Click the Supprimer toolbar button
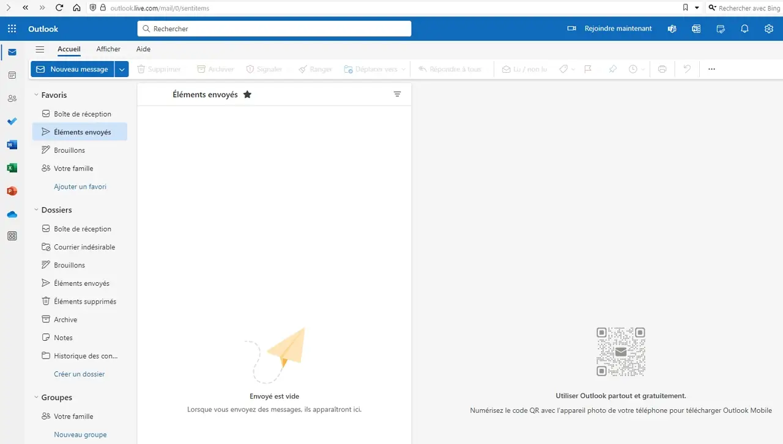Viewport: 783px width, 444px height. (159, 69)
